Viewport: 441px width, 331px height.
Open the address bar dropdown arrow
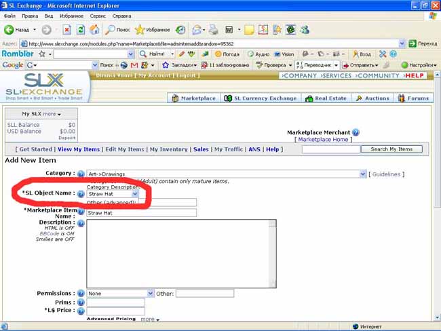pyautogui.click(x=402, y=43)
